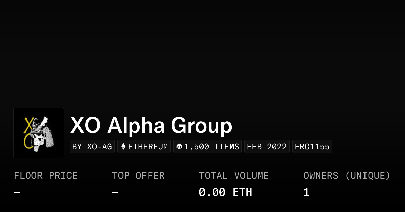This screenshot has width=405, height=212.
Task: Click the TOTAL VOLUME label
Action: click(234, 176)
